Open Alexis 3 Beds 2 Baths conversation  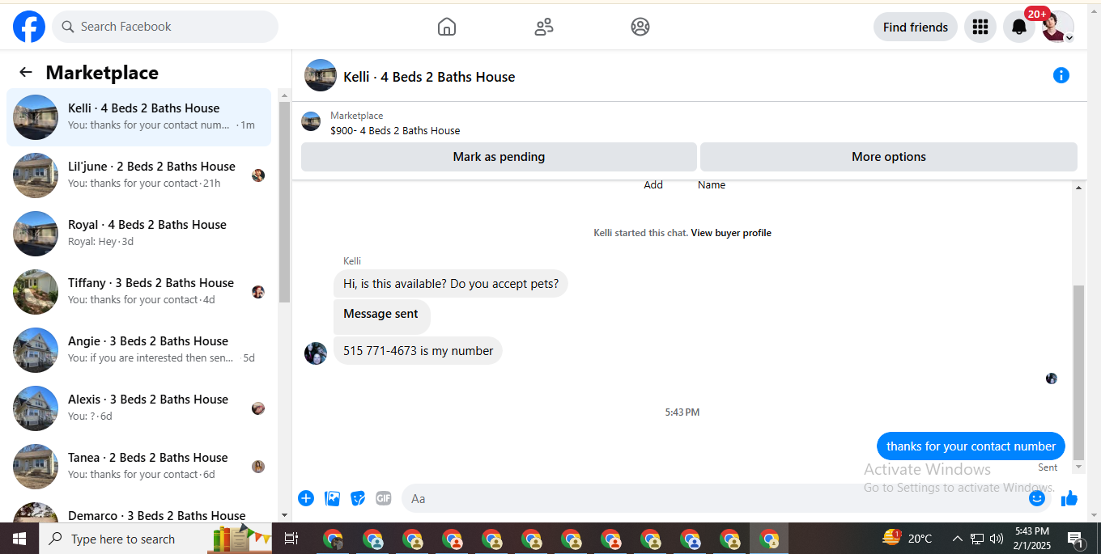point(138,408)
